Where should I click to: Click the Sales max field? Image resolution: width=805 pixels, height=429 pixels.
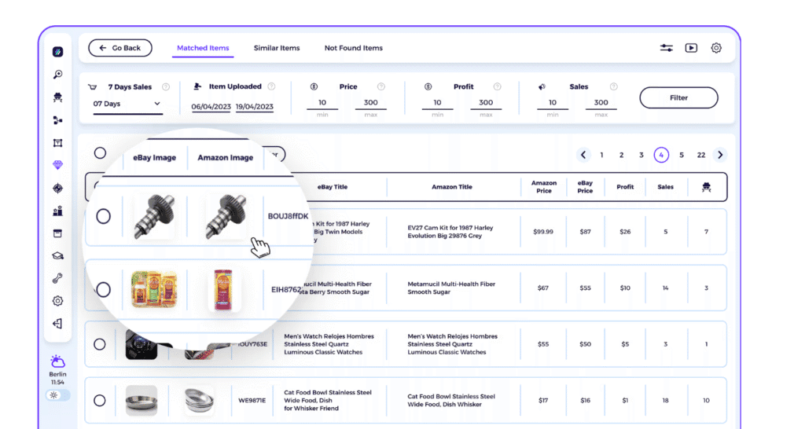(601, 103)
